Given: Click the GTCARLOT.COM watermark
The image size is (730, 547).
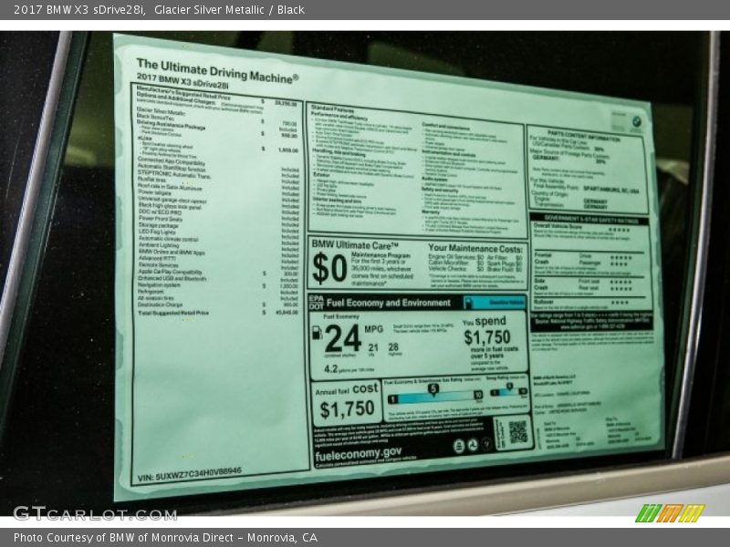Looking at the screenshot, I should click(x=94, y=513).
